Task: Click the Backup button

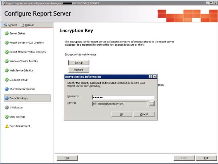Action: pos(79,62)
